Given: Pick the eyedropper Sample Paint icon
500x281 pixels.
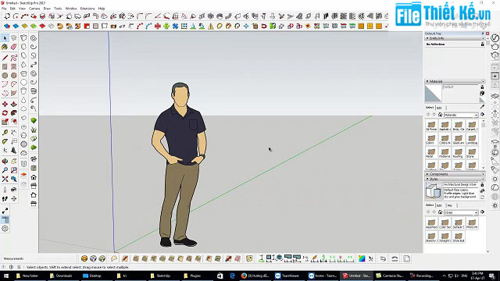Looking at the screenshot, I should [x=482, y=107].
